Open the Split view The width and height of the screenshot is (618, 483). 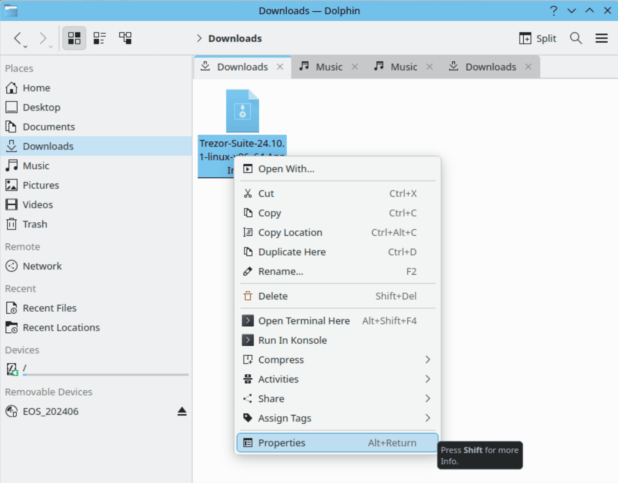pyautogui.click(x=538, y=38)
